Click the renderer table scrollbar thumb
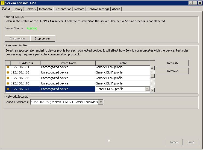Image resolution: width=203 pixels, height=150 pixels. coord(152,76)
